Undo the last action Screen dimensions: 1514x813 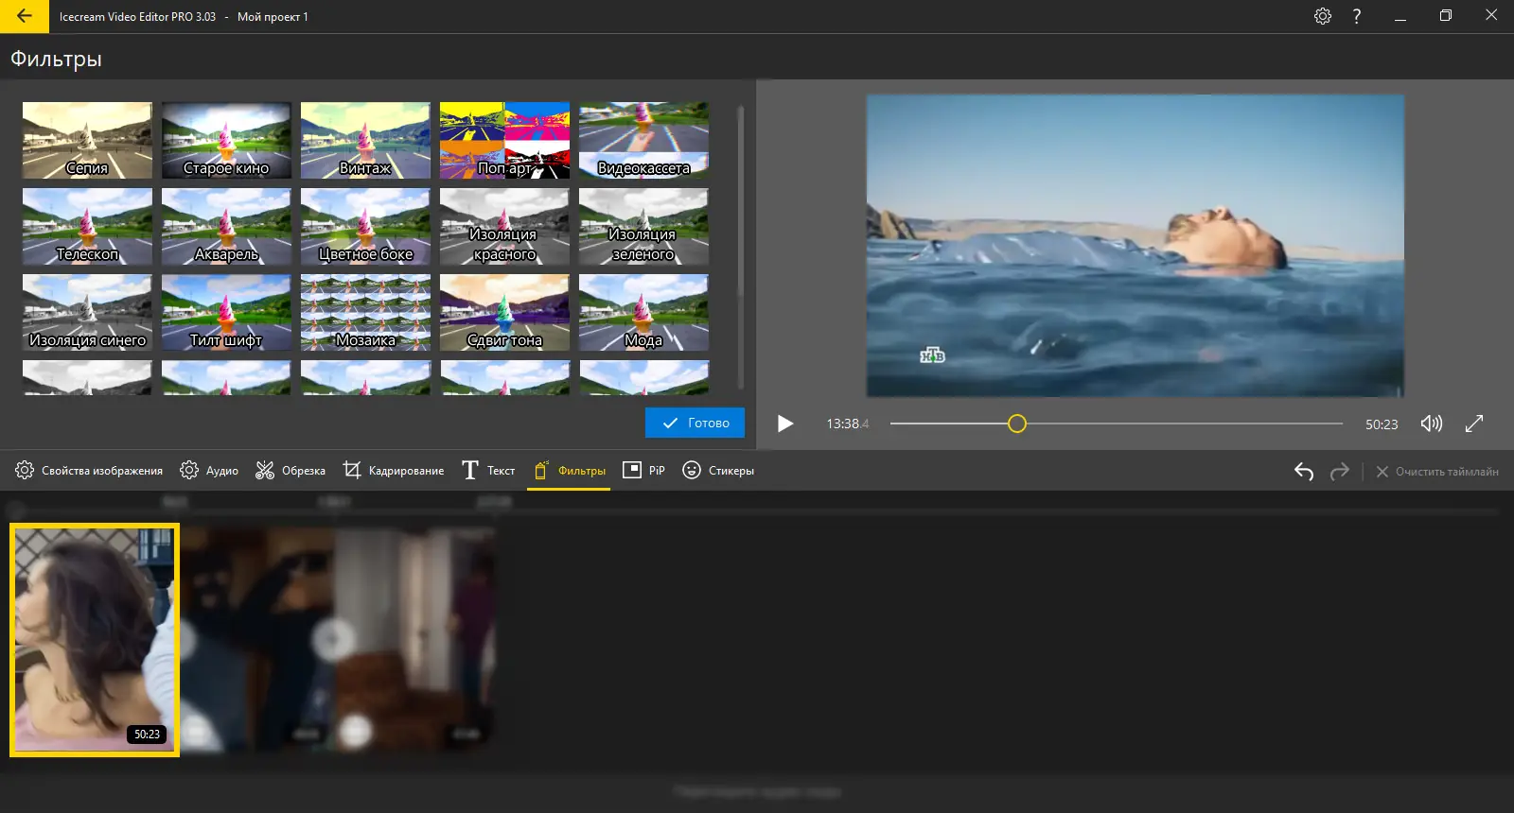point(1304,471)
